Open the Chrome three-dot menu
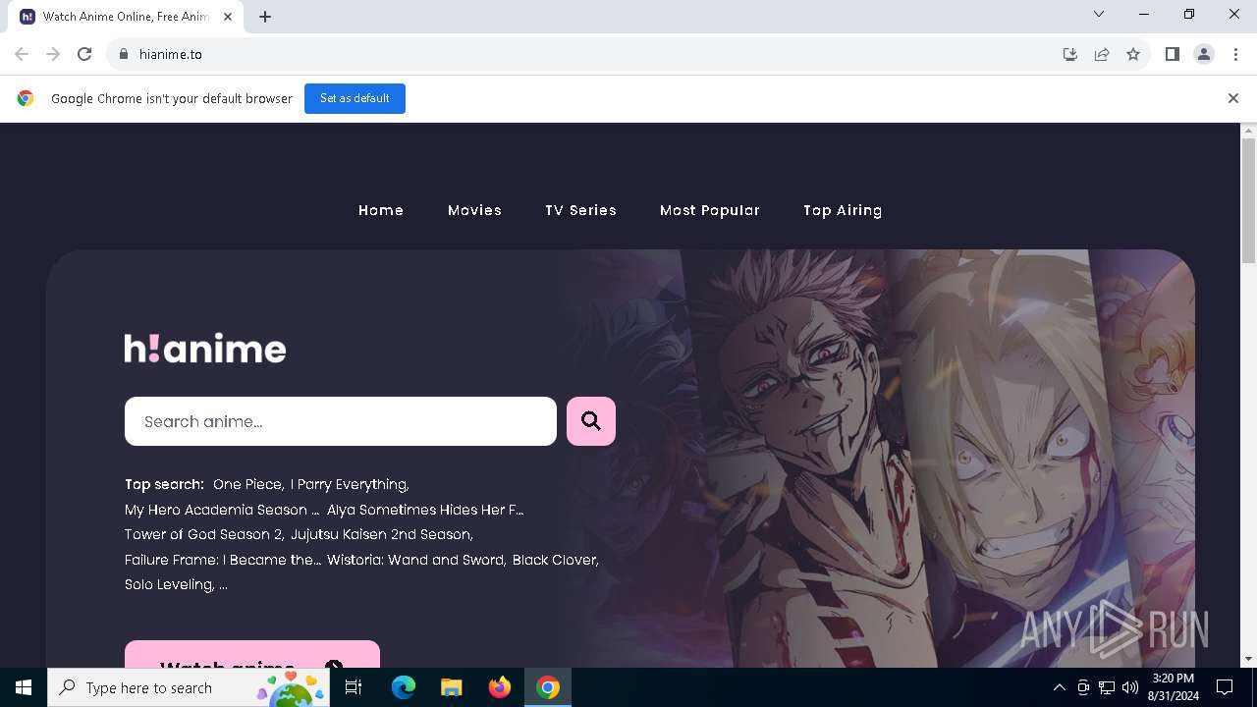 [1235, 54]
